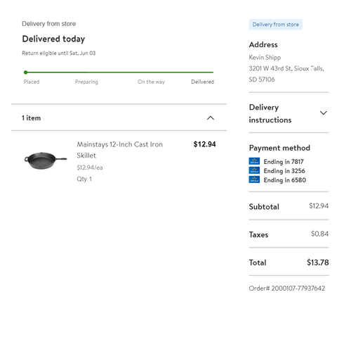This screenshot has height=342, width=351.
Task: Click Return eligible until Sat, Jun 03 text
Action: coord(59,53)
